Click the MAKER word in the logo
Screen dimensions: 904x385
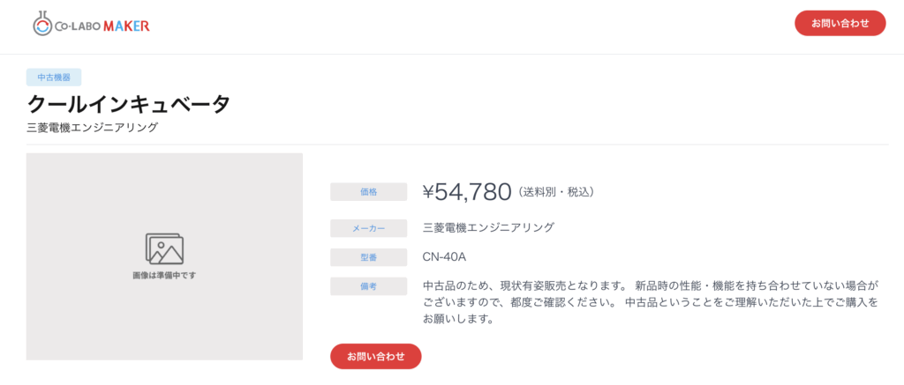click(x=126, y=26)
